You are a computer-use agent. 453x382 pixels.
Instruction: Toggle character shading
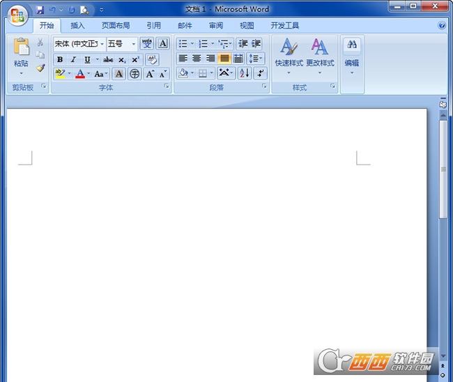click(118, 74)
